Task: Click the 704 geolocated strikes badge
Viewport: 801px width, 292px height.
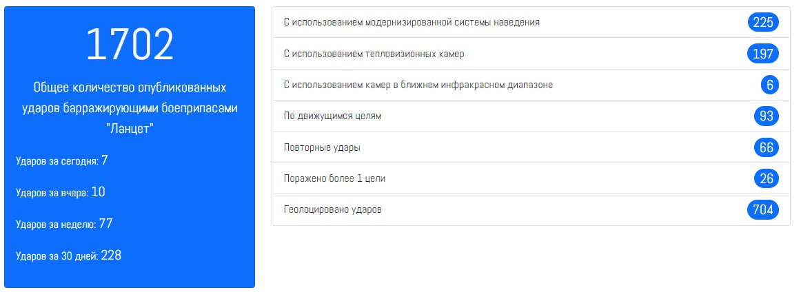Action: pyautogui.click(x=762, y=210)
